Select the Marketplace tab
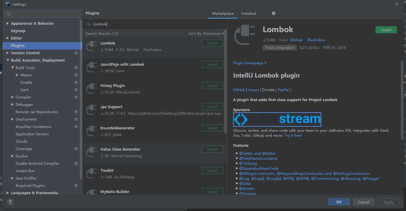The height and width of the screenshot is (211, 406). pos(223,14)
